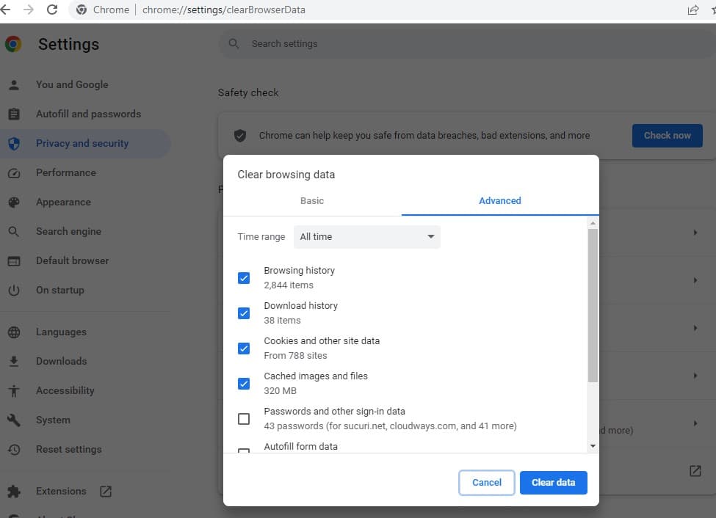Switch to the Basic tab

pyautogui.click(x=312, y=200)
